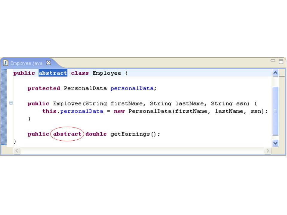Click the 'PersonalData' type in the field declaration

click(x=85, y=88)
